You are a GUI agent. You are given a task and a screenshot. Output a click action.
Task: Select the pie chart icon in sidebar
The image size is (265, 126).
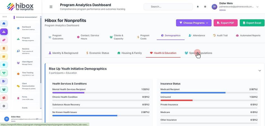tap(4, 98)
